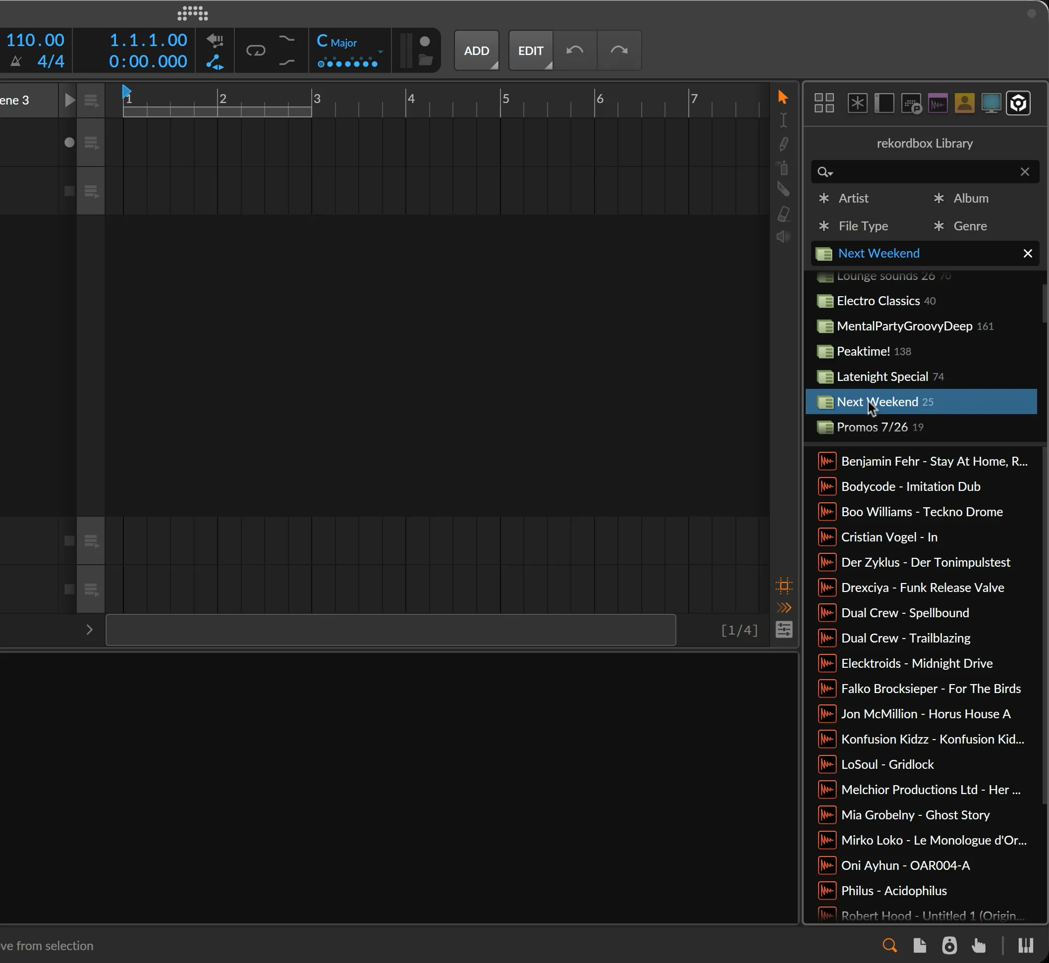This screenshot has height=963, width=1049.
Task: Select Electro Classics playlist
Action: coord(921,301)
